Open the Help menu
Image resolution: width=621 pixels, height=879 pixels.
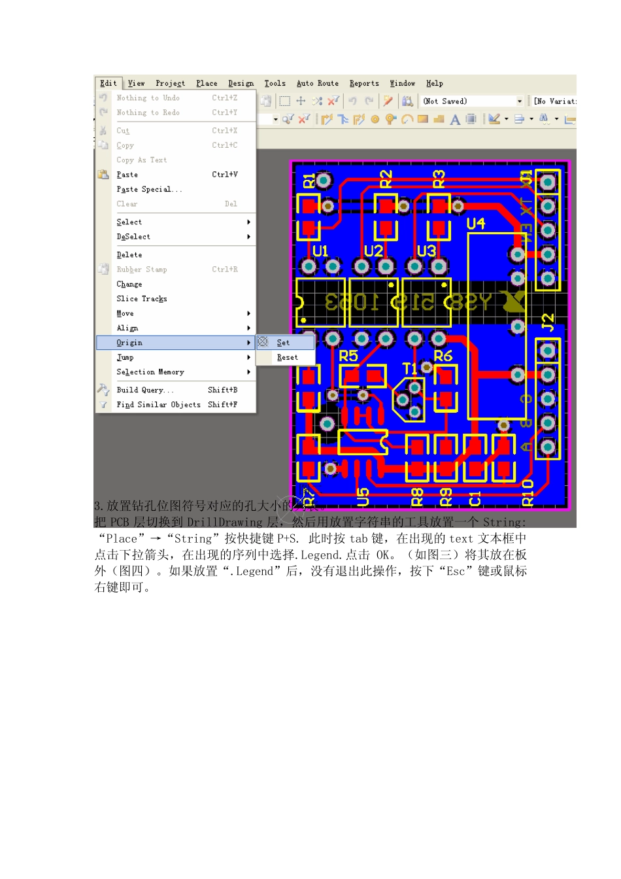point(435,83)
